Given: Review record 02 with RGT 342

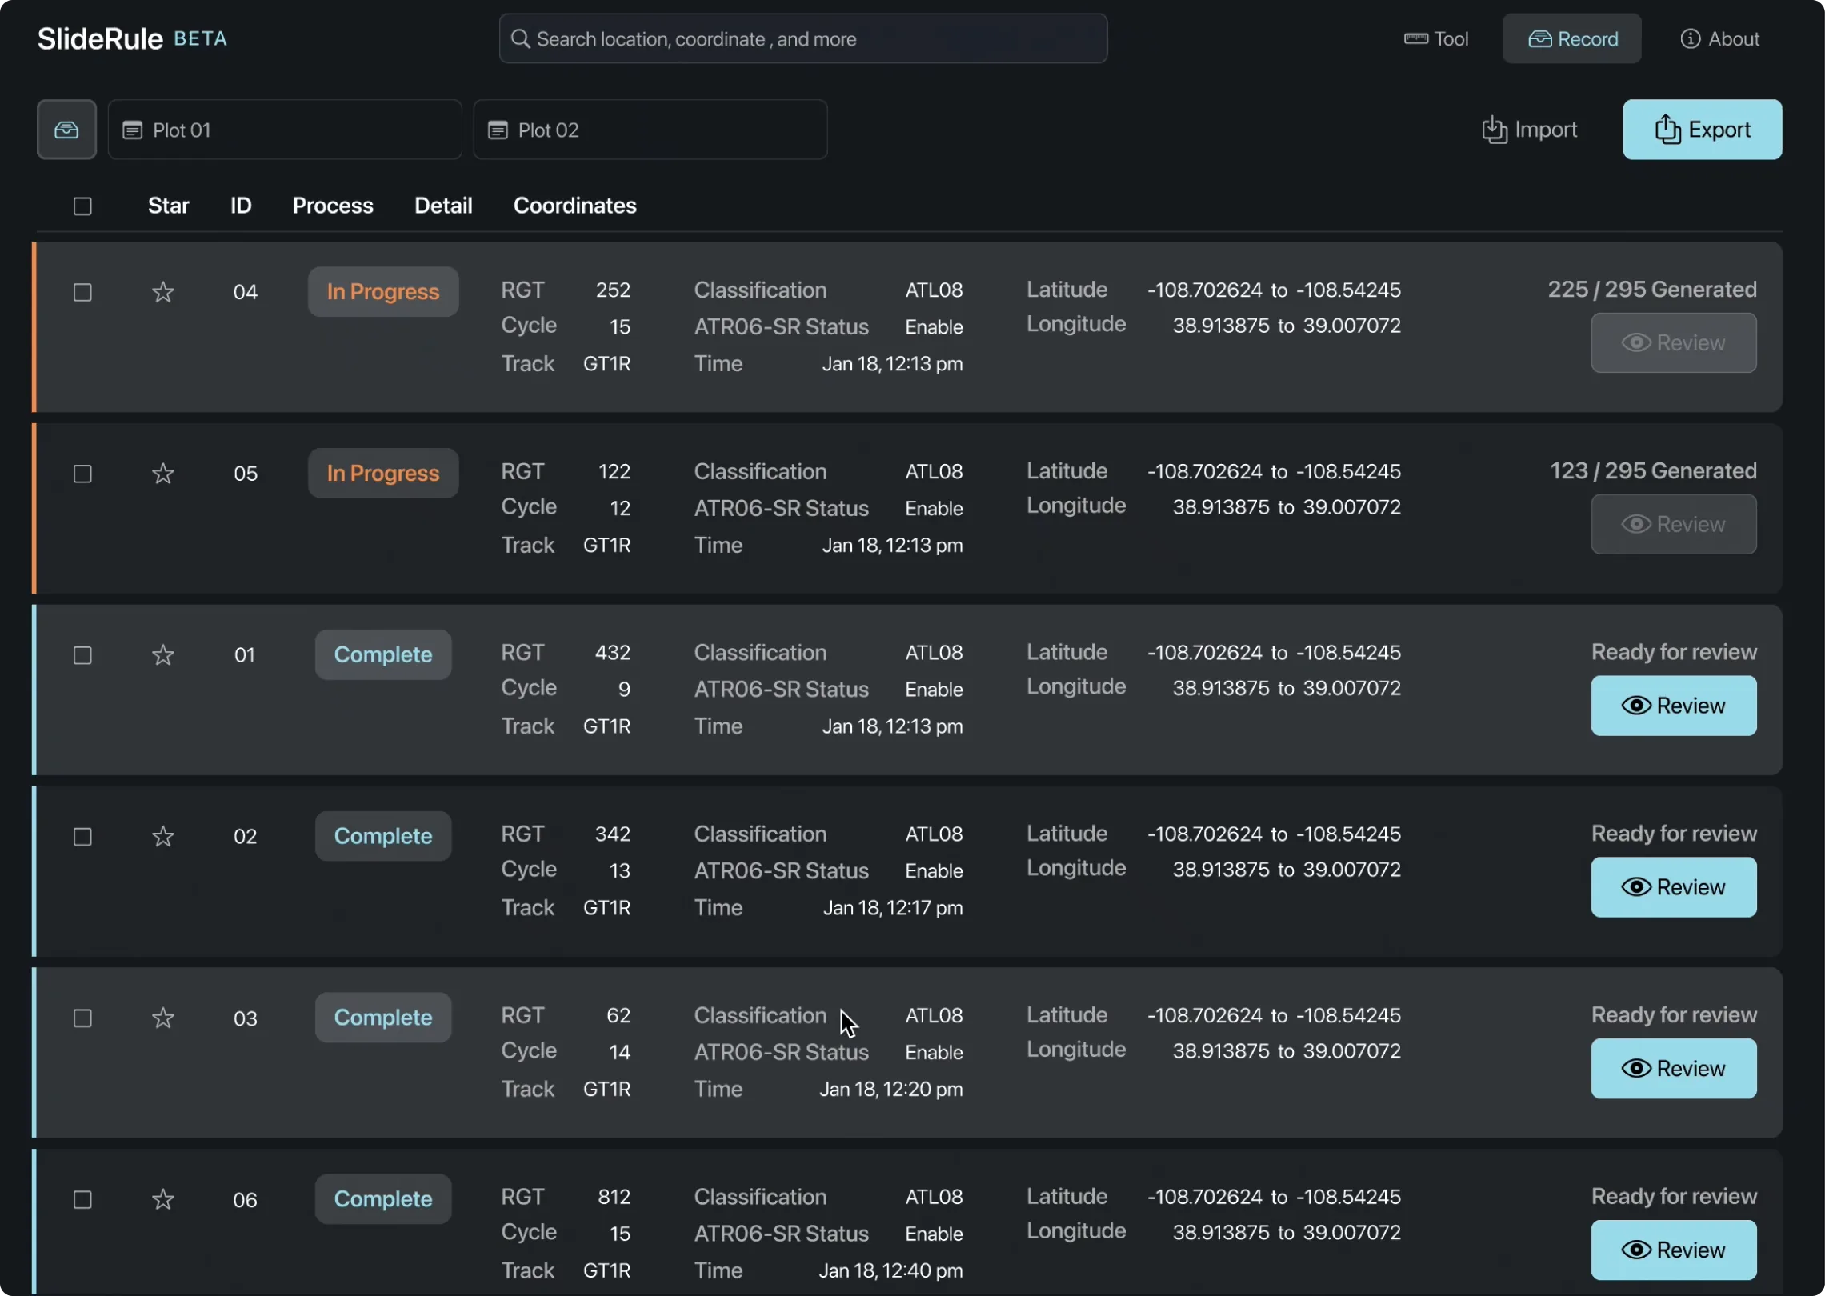Looking at the screenshot, I should click(1673, 887).
